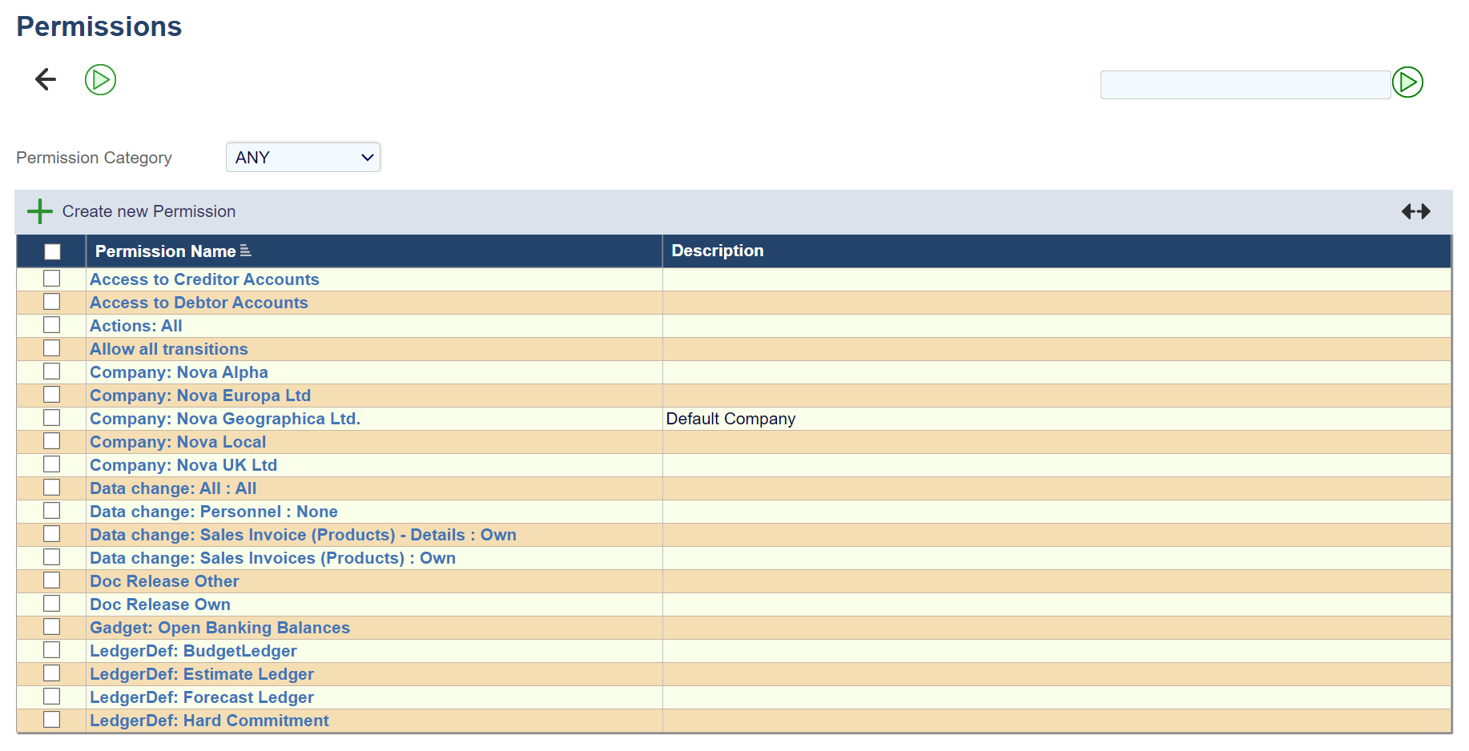Click the Create new Permission text
Screen dimensions: 1469x751
[149, 211]
